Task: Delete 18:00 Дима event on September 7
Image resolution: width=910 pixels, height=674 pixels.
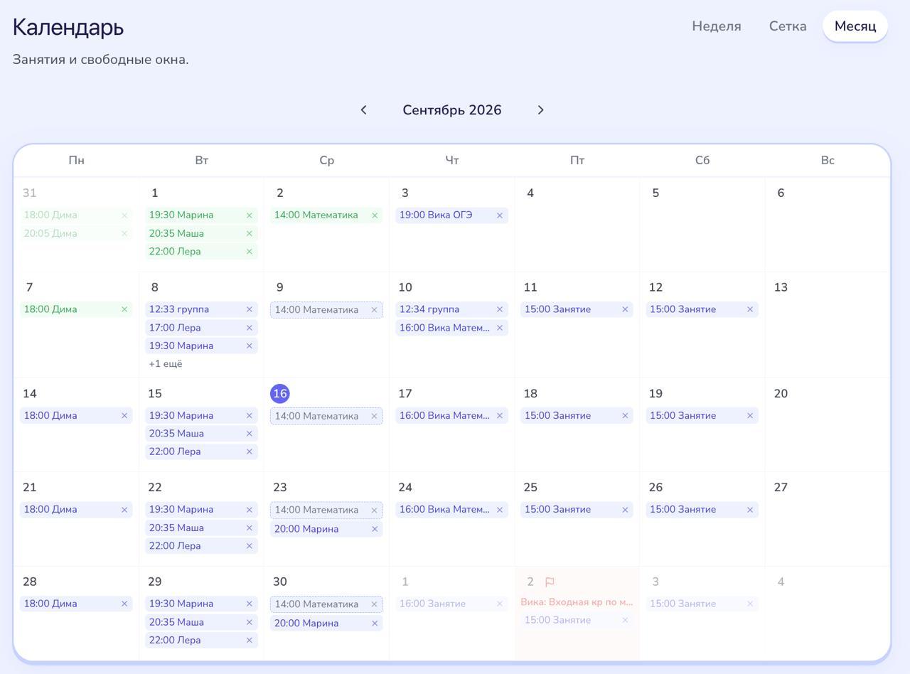Action: pos(124,309)
